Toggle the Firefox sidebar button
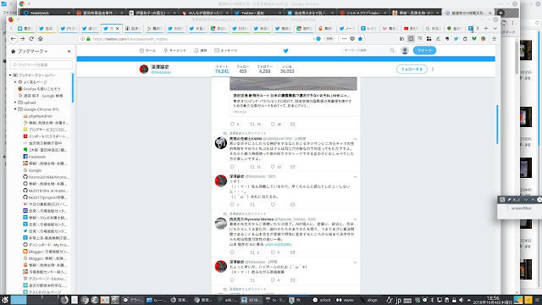 pos(411,39)
